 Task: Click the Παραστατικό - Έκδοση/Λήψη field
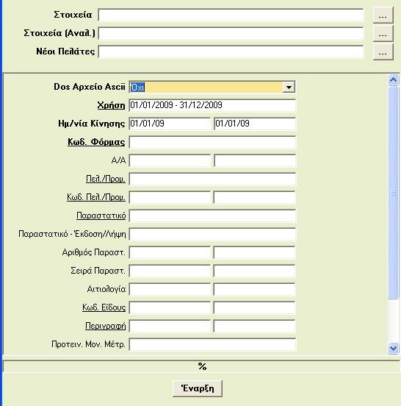click(212, 235)
